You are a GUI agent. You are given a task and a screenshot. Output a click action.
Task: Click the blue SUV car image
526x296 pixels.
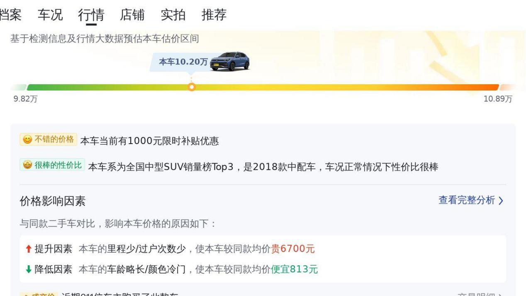point(230,61)
